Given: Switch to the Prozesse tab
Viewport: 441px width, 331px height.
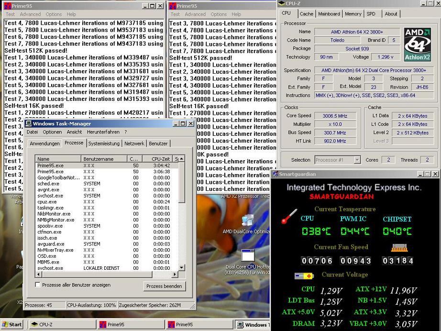Looking at the screenshot, I should pyautogui.click(x=74, y=143).
